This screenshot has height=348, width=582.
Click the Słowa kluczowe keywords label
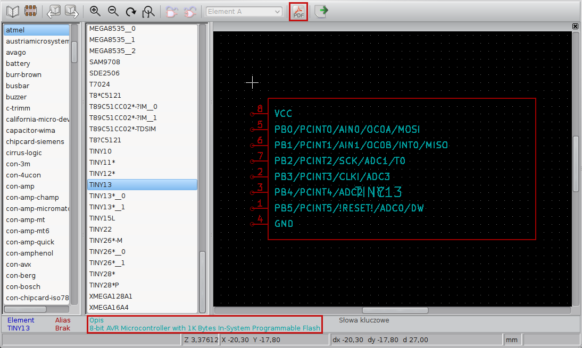click(x=364, y=320)
